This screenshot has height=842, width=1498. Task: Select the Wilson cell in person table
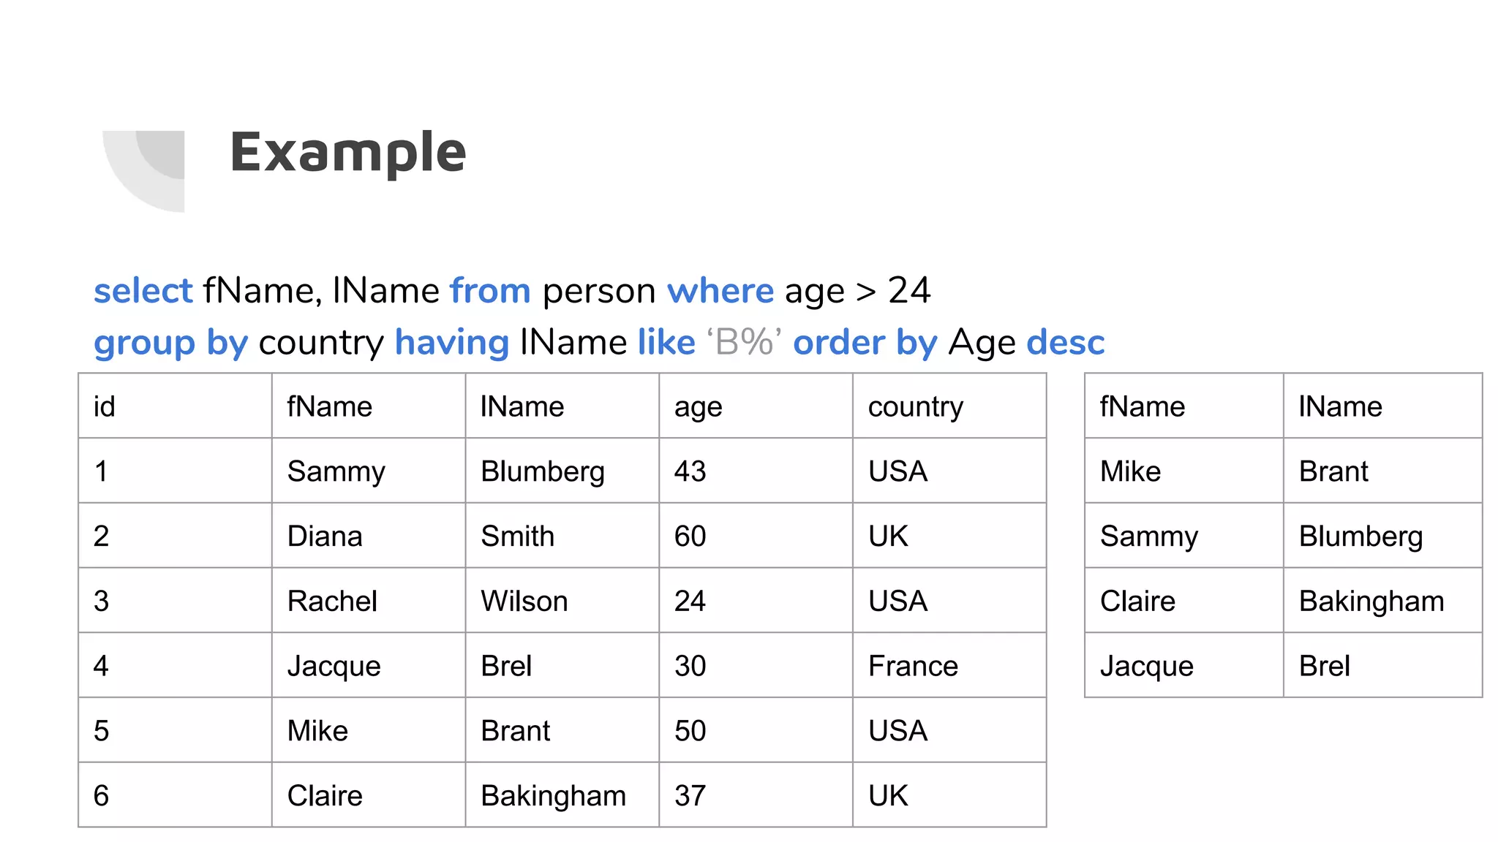tap(524, 601)
